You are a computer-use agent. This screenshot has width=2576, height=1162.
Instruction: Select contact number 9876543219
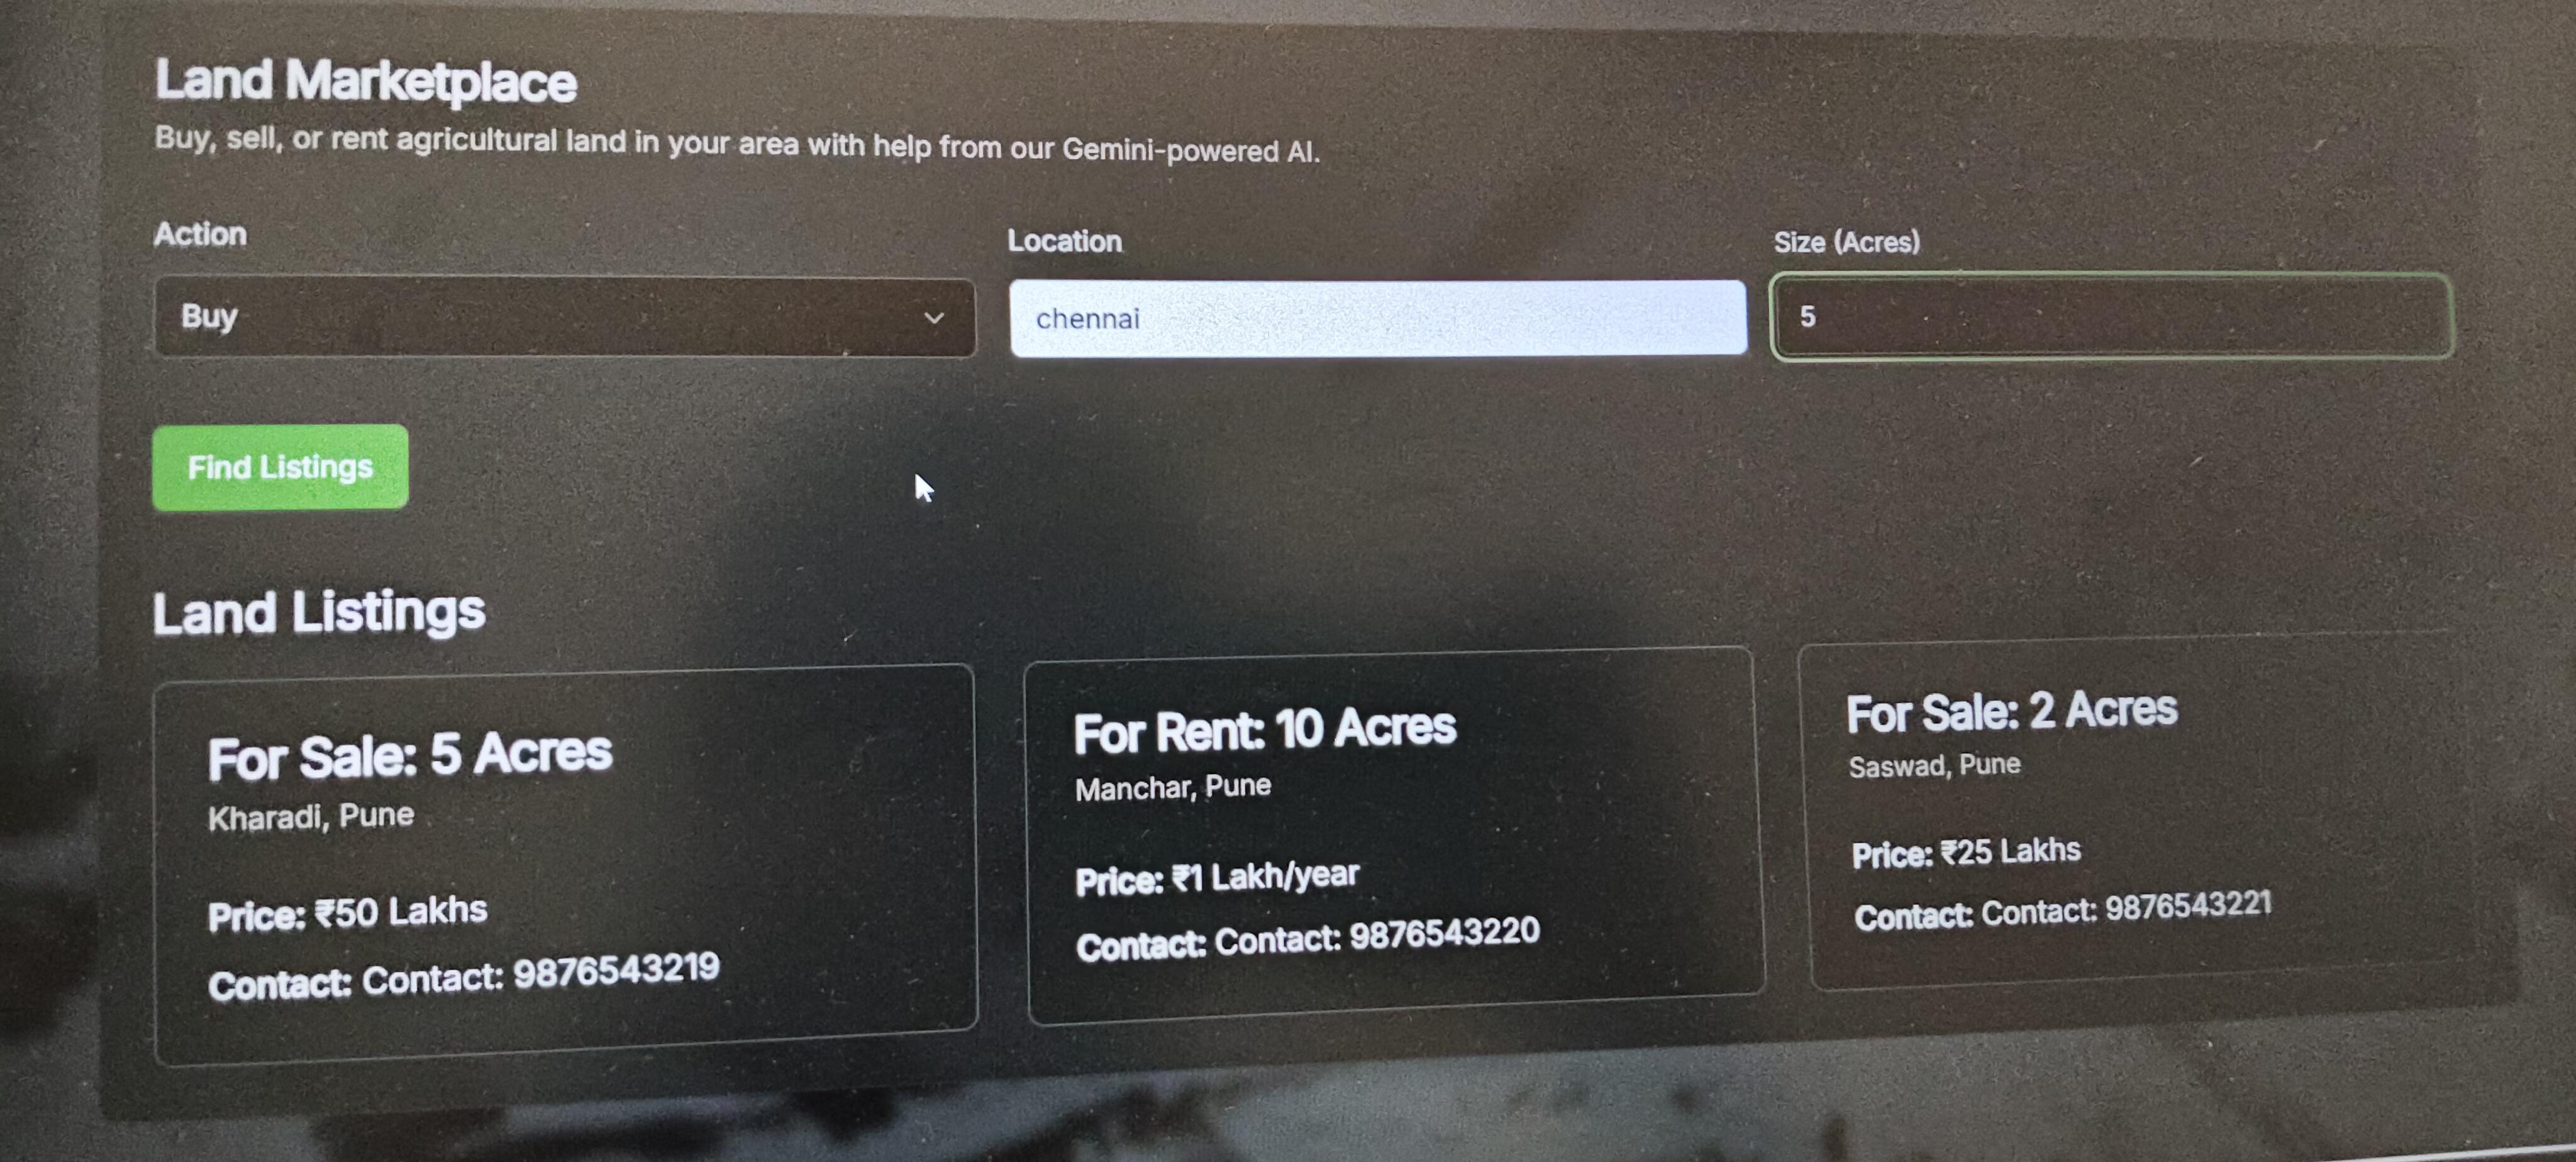pyautogui.click(x=616, y=971)
